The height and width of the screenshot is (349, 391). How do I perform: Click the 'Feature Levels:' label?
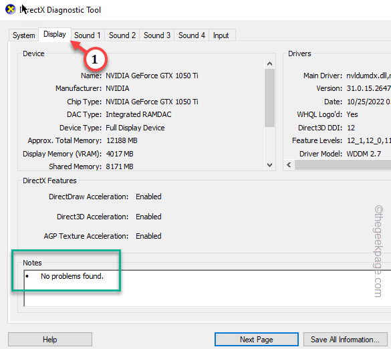[317, 140]
